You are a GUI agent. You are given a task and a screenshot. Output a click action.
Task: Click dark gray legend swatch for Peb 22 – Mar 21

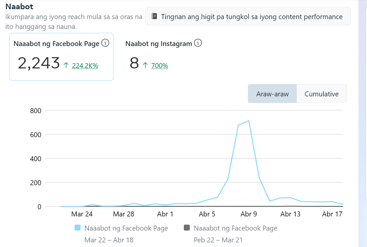(187, 228)
